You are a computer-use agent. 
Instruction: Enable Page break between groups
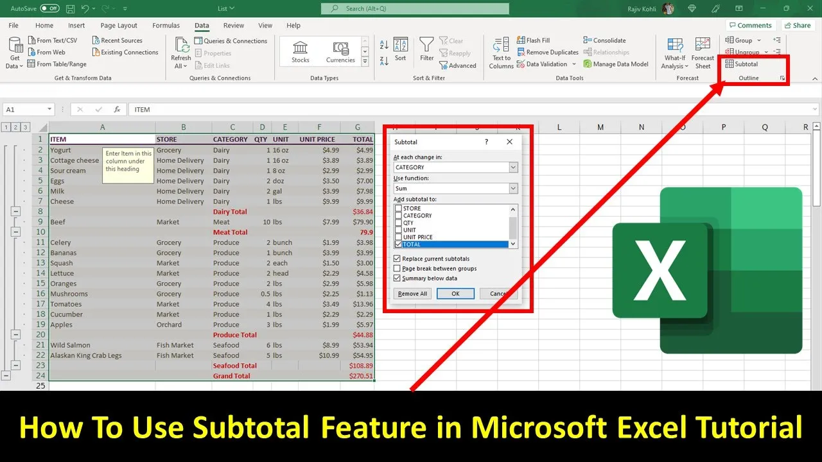pos(397,269)
